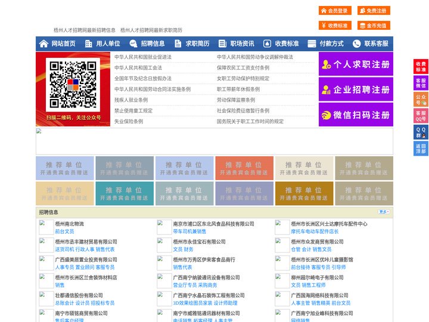Open 残疾人就业条例 link

coord(131,100)
